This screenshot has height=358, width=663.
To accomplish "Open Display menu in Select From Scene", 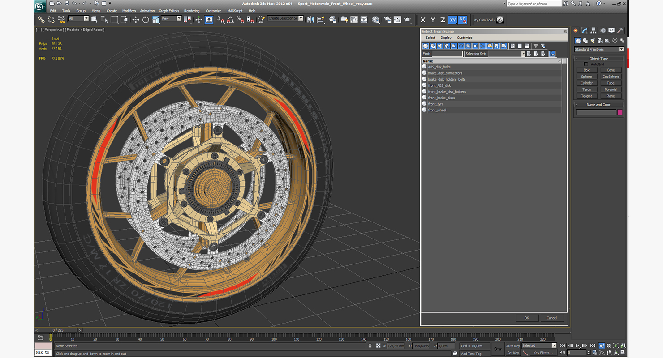I will pos(446,38).
